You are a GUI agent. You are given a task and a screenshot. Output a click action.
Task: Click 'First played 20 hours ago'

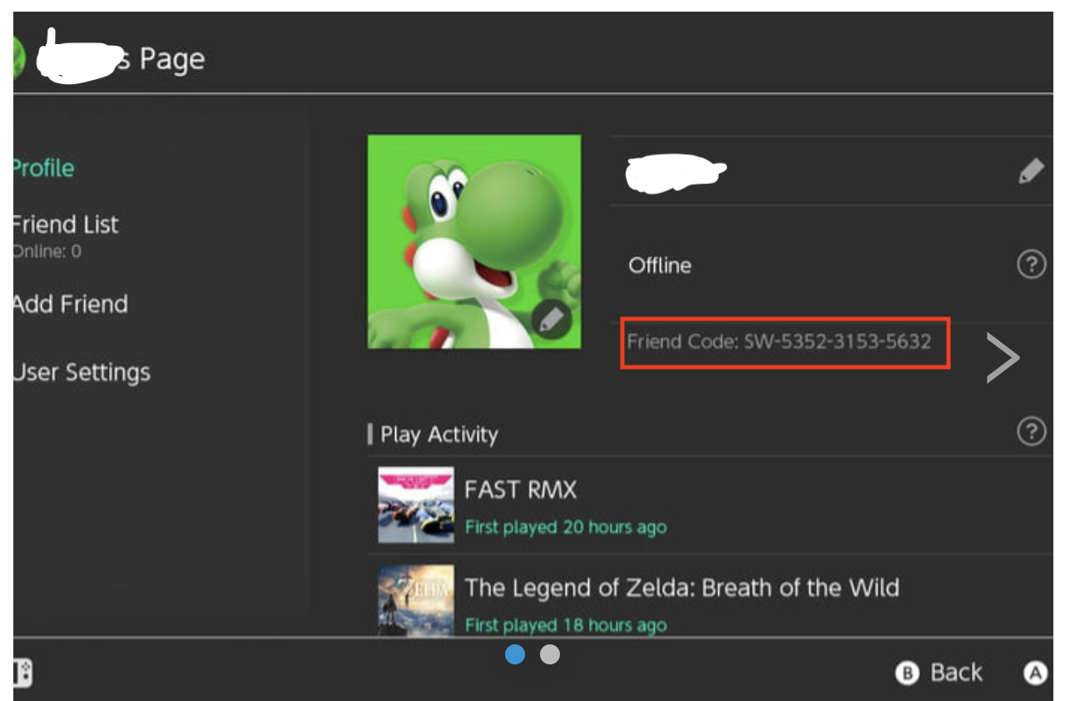coord(566,527)
